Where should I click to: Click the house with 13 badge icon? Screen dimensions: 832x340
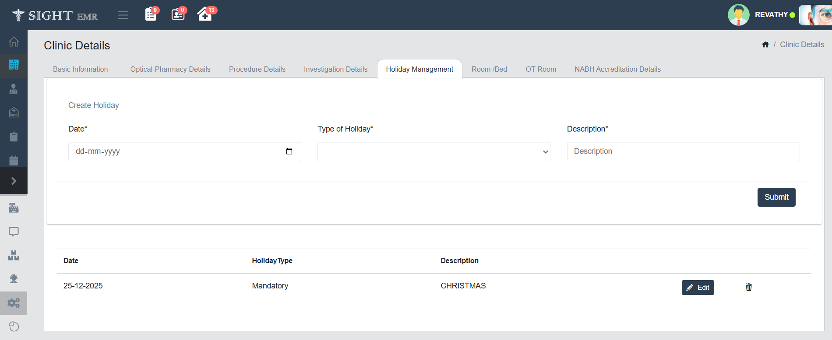(204, 14)
